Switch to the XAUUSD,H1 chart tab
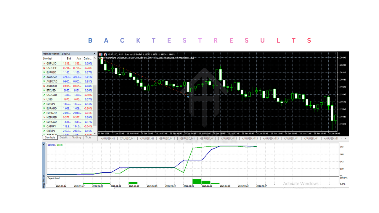 pyautogui.click(x=107, y=138)
